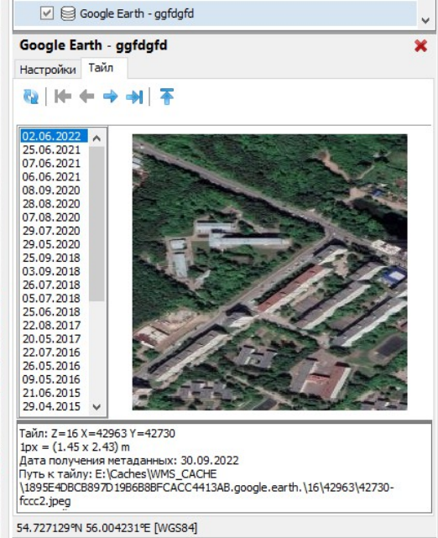
Task: Select date 22.07.2016
Action: coord(51,353)
